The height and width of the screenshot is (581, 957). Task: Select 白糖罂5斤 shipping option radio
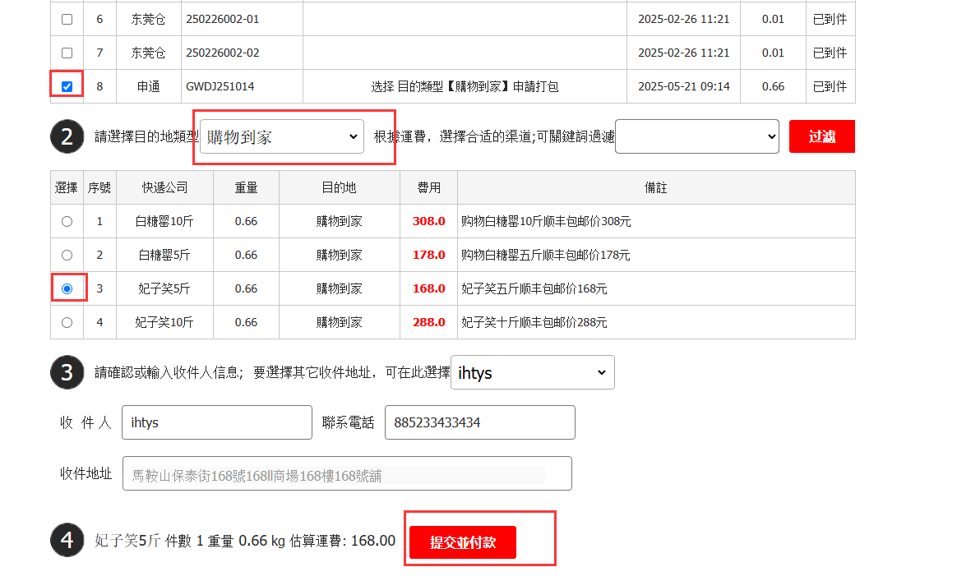coord(67,255)
